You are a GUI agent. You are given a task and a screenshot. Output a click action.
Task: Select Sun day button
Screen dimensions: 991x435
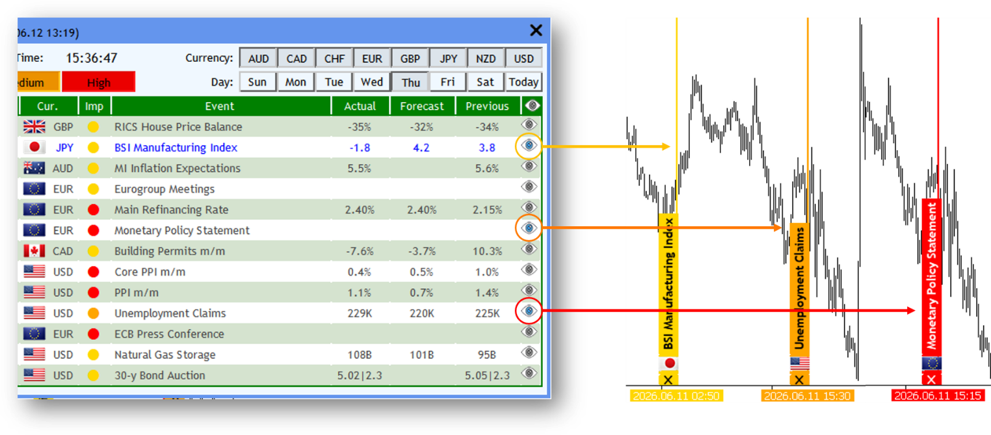tap(258, 82)
